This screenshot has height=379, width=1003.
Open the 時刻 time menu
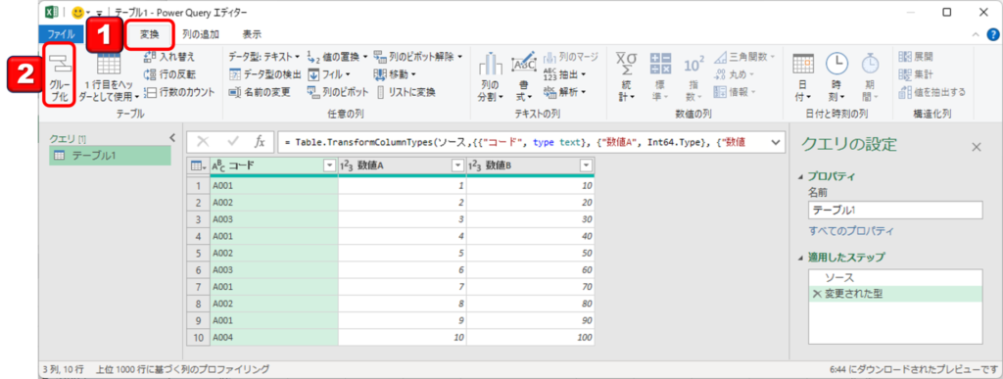tap(836, 75)
